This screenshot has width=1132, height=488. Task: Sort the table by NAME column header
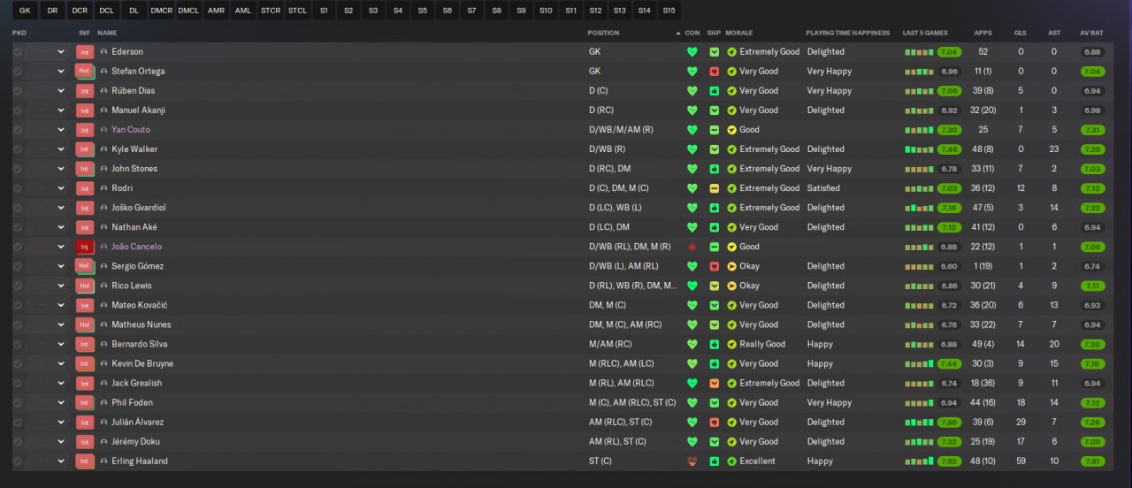tap(107, 33)
